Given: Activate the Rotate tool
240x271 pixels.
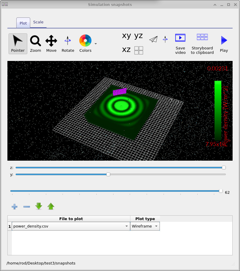Looking at the screenshot, I should coord(68,43).
